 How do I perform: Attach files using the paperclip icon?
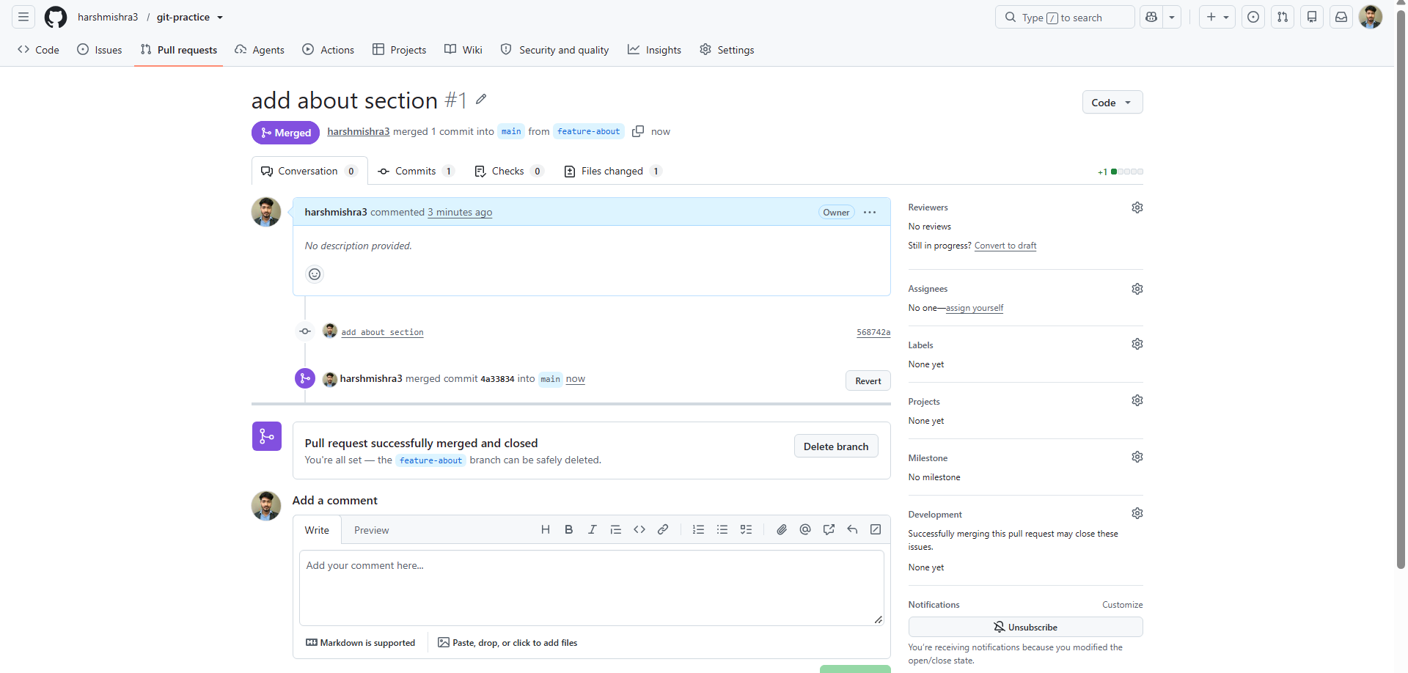pyautogui.click(x=782, y=529)
